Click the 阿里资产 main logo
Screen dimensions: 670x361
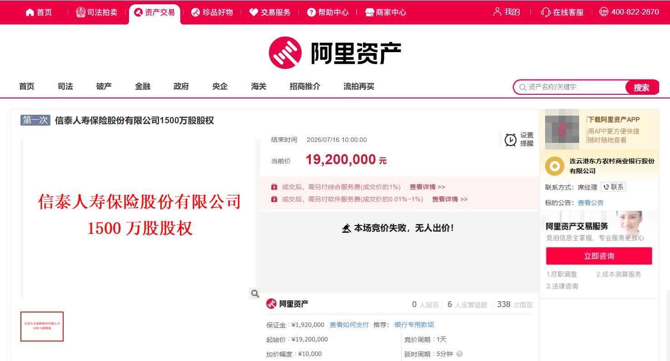[x=335, y=53]
